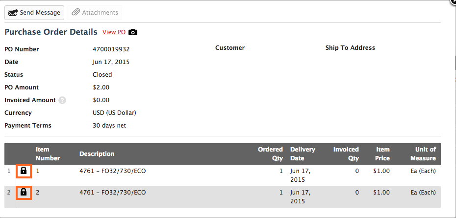Screen dimensions: 456x218
Task: Click the lock icon on row 2
Action: click(x=24, y=192)
